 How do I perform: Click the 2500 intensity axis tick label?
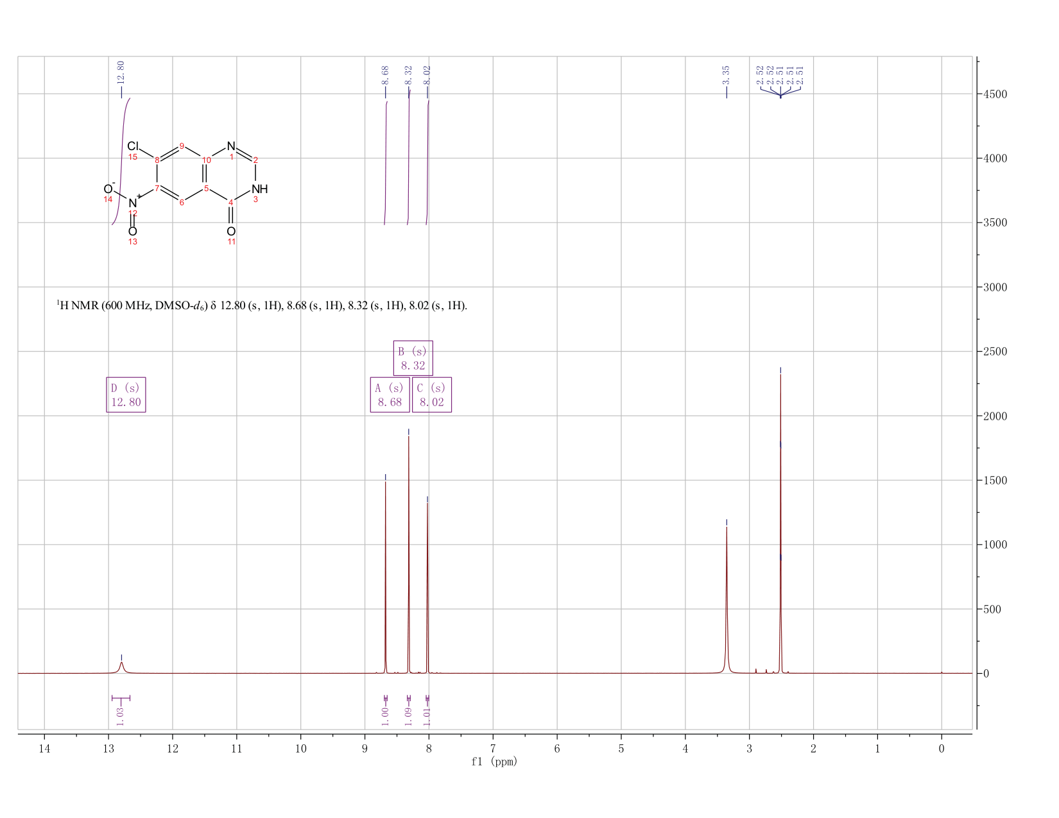coord(995,352)
